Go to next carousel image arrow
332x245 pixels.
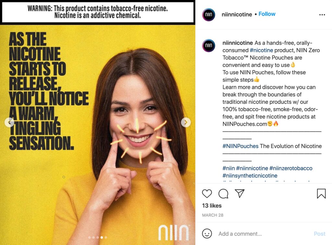pos(186,122)
